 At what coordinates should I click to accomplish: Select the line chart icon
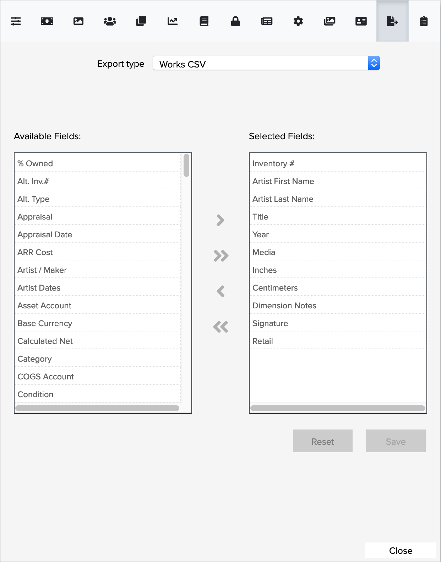(173, 21)
